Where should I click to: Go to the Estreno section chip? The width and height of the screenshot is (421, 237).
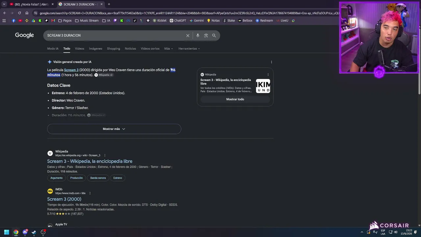pyautogui.click(x=118, y=178)
